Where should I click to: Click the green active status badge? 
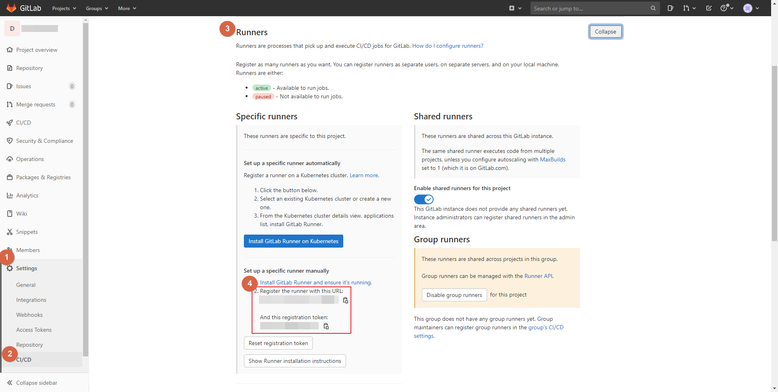pyautogui.click(x=261, y=88)
